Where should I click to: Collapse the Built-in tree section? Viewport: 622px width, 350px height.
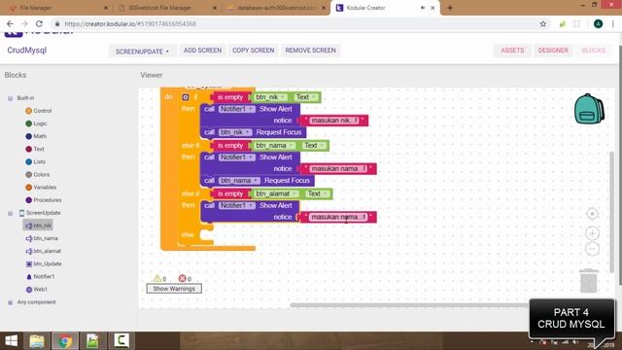(x=11, y=98)
